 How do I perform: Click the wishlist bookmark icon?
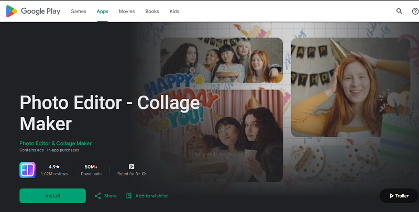coord(129,196)
